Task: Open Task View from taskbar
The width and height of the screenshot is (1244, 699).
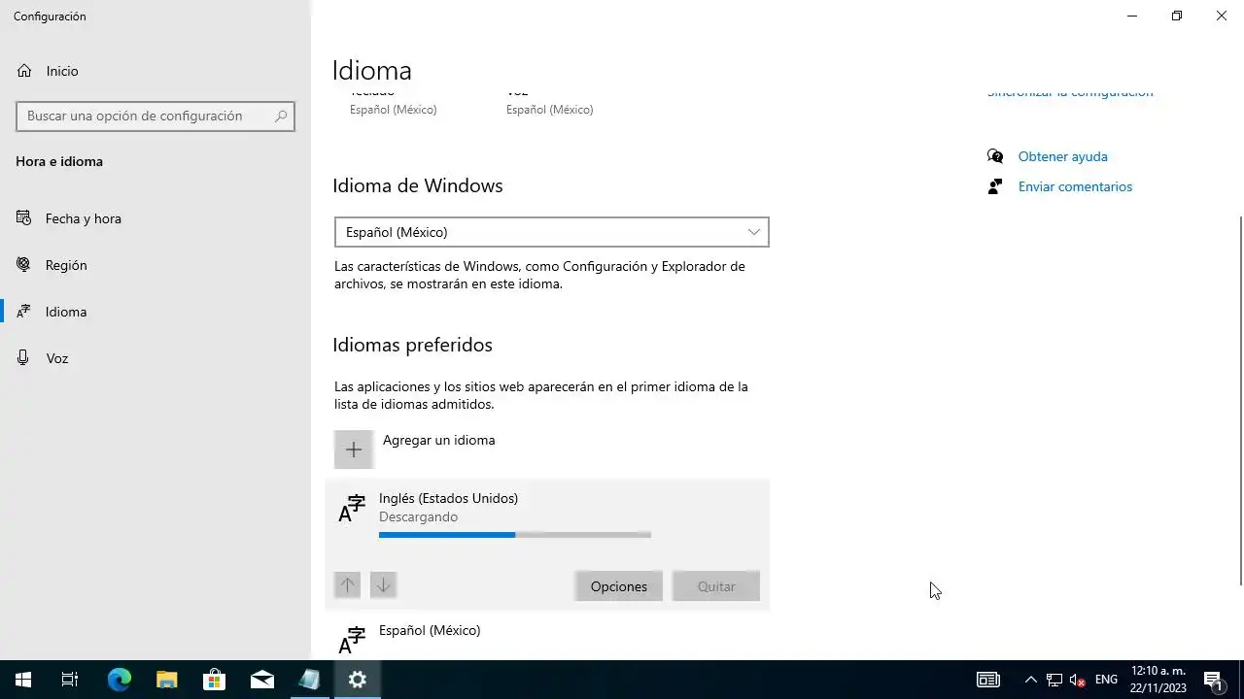Action: point(70,680)
